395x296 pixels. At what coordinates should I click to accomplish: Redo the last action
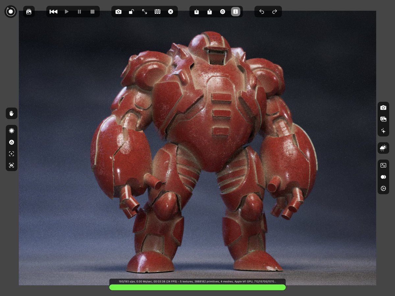pyautogui.click(x=275, y=12)
